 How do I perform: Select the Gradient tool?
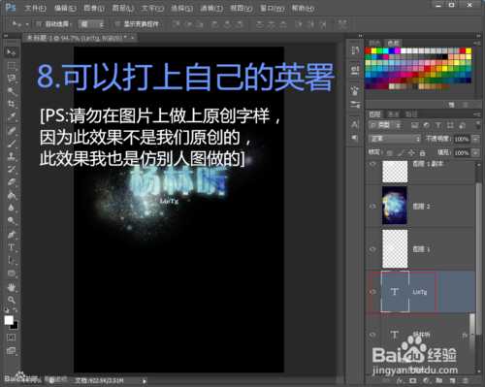[12, 195]
